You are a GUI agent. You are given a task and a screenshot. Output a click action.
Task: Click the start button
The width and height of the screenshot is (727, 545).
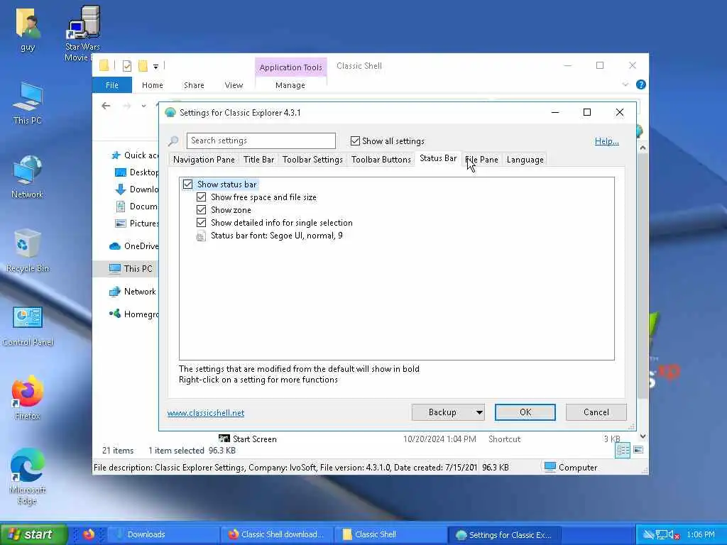pyautogui.click(x=33, y=534)
